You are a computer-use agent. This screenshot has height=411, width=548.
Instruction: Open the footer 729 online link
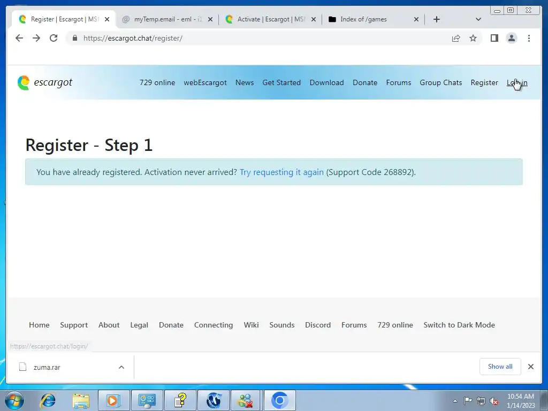coord(395,325)
